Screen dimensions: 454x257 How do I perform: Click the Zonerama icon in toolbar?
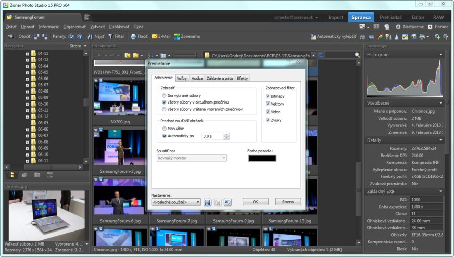tap(178, 36)
